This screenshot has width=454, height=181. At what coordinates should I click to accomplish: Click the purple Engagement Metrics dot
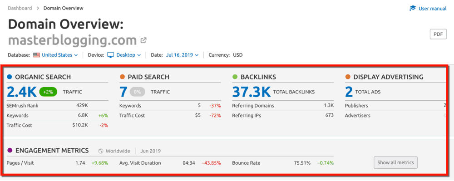(10, 150)
